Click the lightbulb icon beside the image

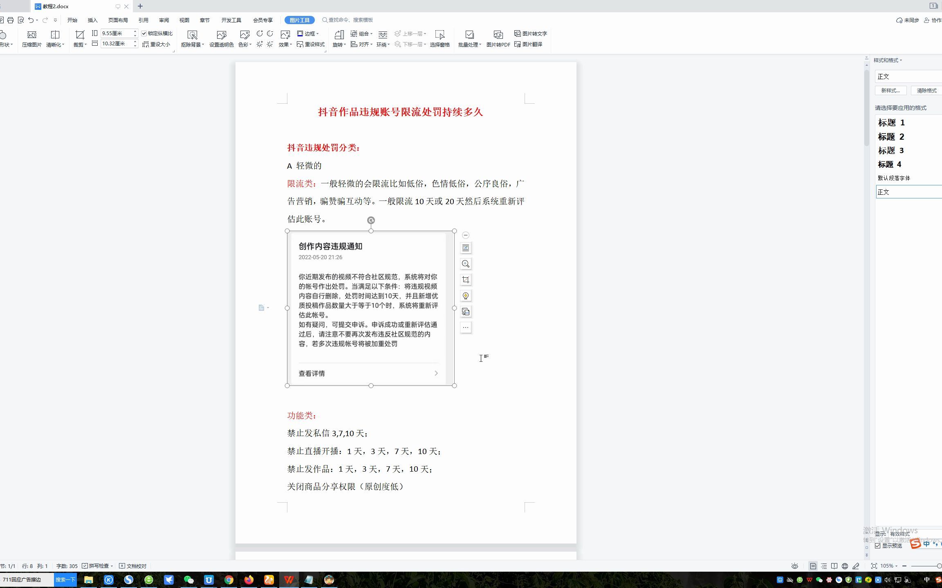[x=466, y=296]
